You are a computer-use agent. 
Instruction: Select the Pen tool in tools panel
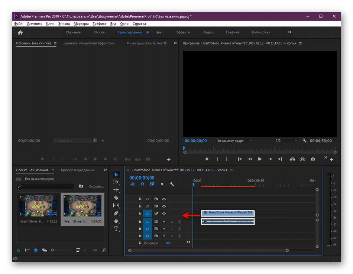[116, 213]
